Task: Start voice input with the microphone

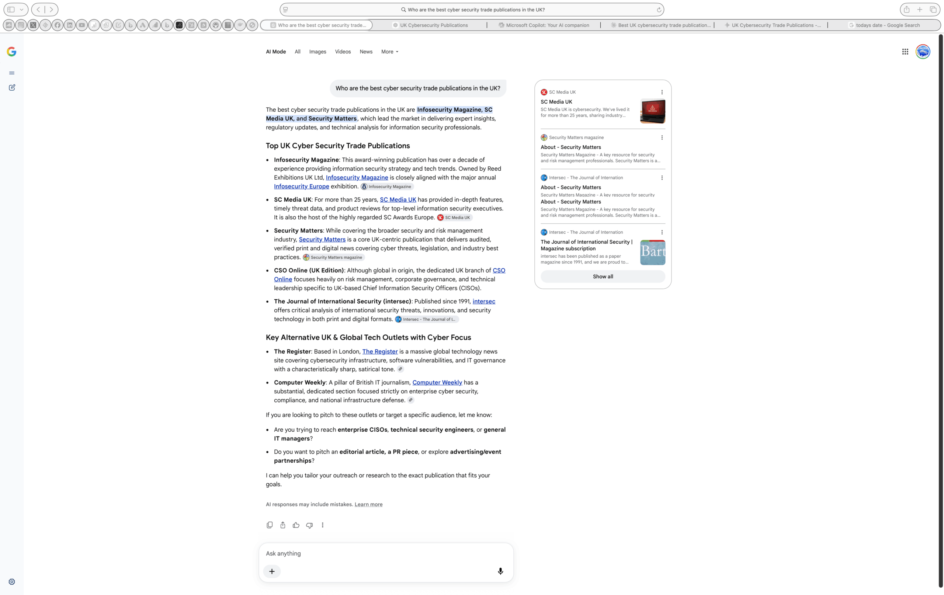Action: tap(500, 571)
